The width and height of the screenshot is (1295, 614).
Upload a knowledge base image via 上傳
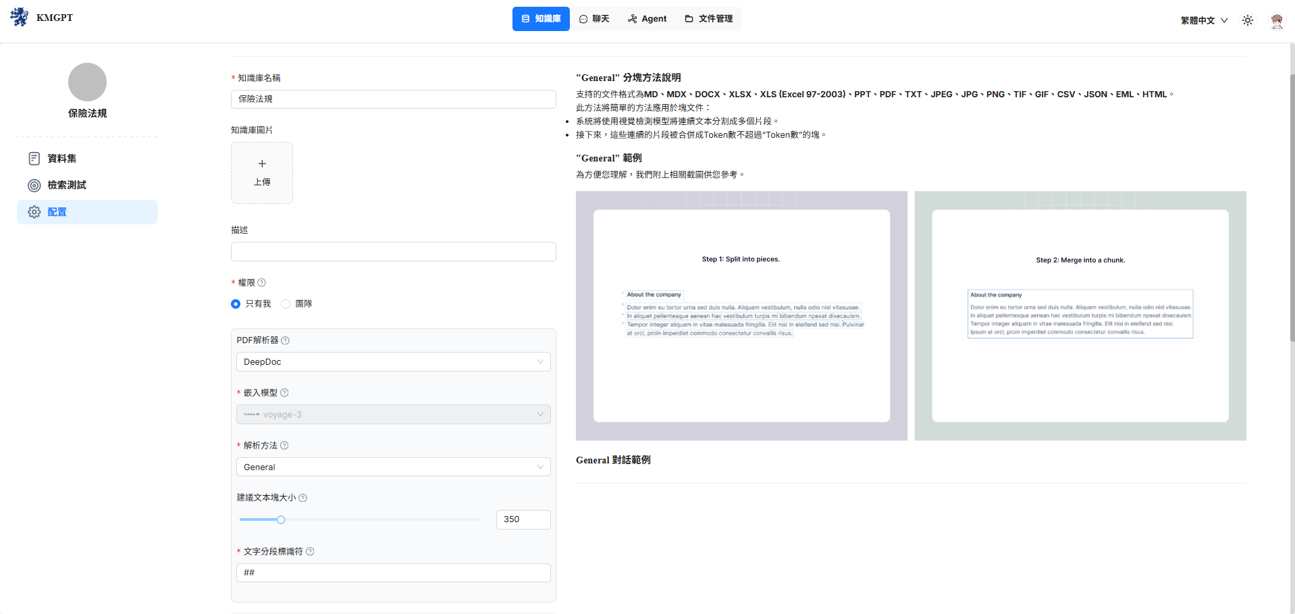point(262,173)
